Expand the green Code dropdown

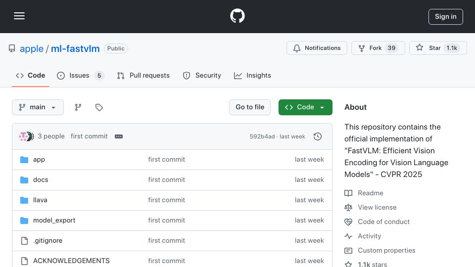305,107
